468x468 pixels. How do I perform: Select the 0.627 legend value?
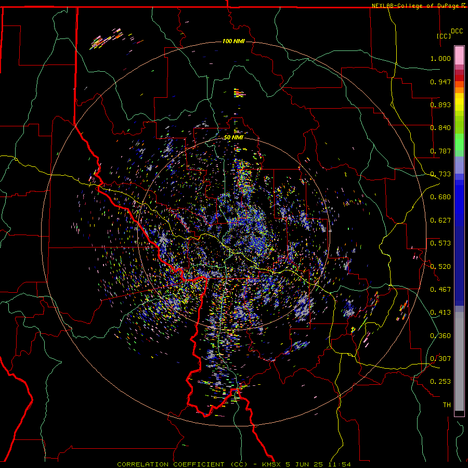(x=440, y=220)
